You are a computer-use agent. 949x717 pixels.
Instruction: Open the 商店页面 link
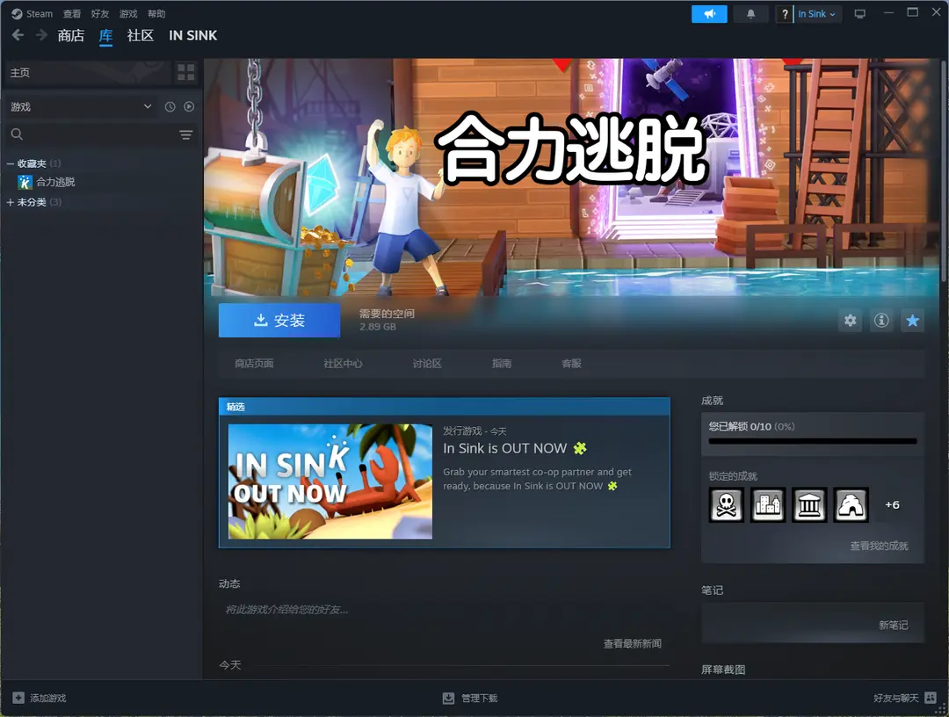pyautogui.click(x=254, y=363)
